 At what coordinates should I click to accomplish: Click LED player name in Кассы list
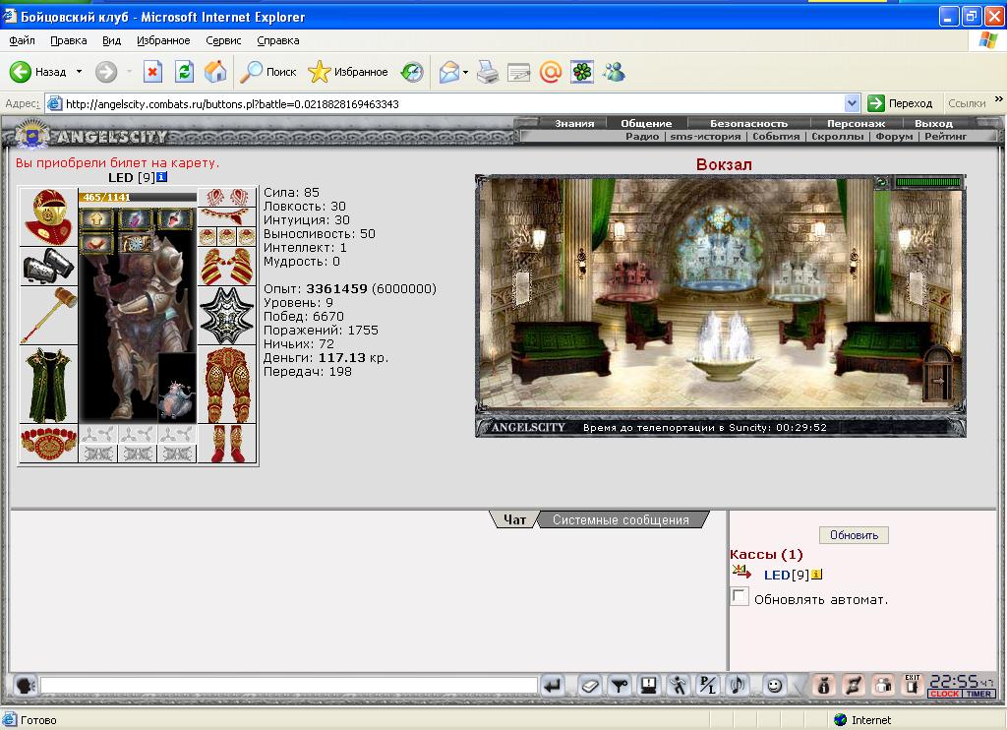(x=777, y=576)
